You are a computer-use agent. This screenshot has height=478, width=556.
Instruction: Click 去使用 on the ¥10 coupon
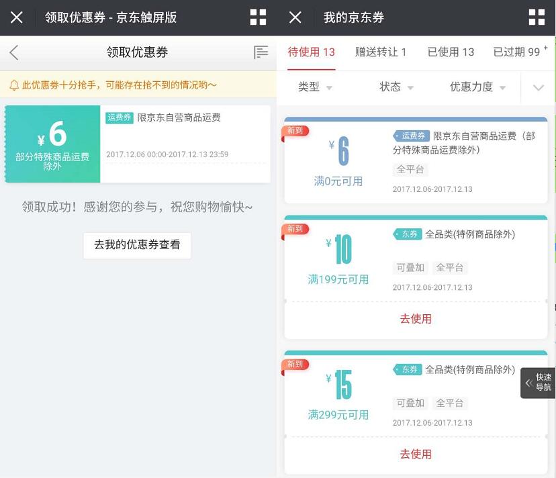point(416,319)
